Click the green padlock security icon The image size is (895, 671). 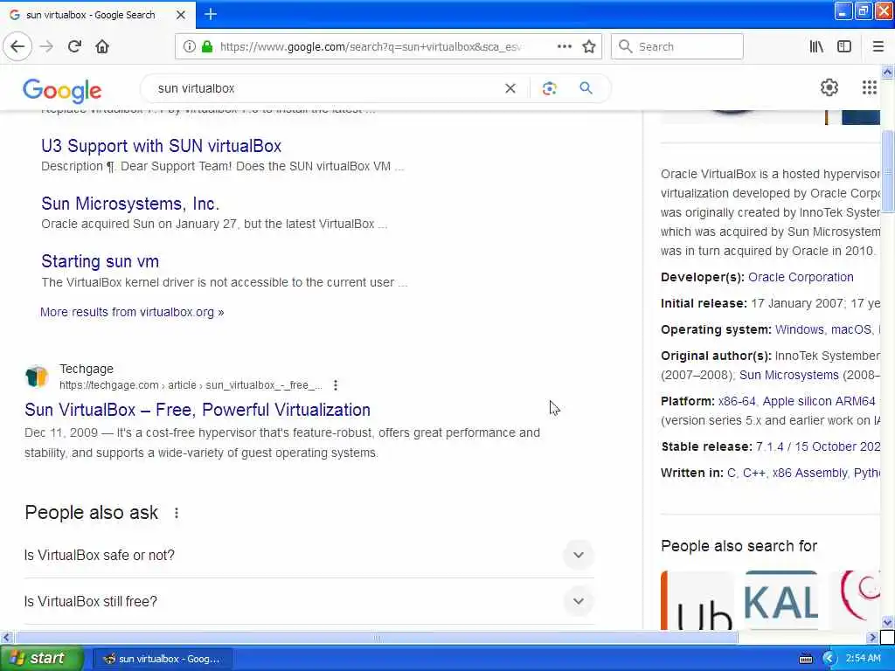(206, 46)
